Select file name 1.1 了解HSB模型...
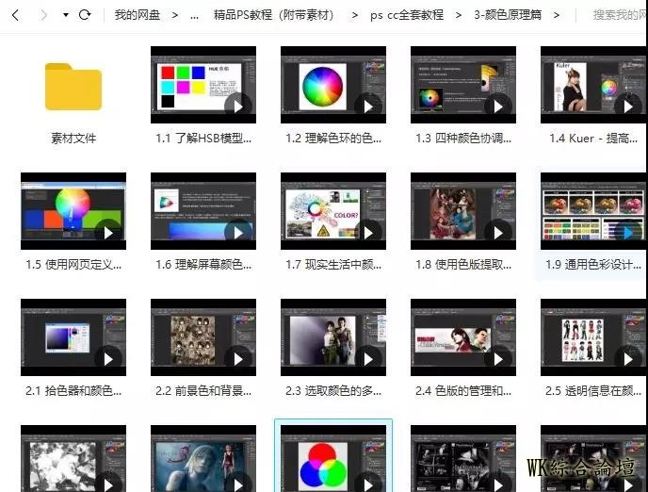Image resolution: width=648 pixels, height=492 pixels. click(x=203, y=139)
